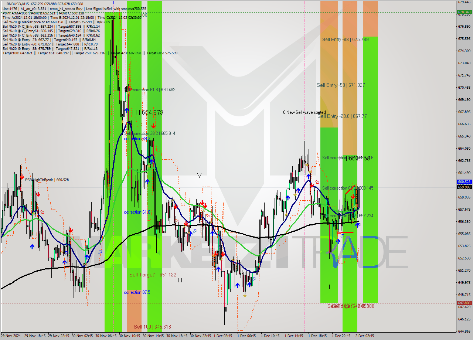Select the blue 660.528 price tag
The height and width of the screenshot is (340, 473).
click(464, 182)
